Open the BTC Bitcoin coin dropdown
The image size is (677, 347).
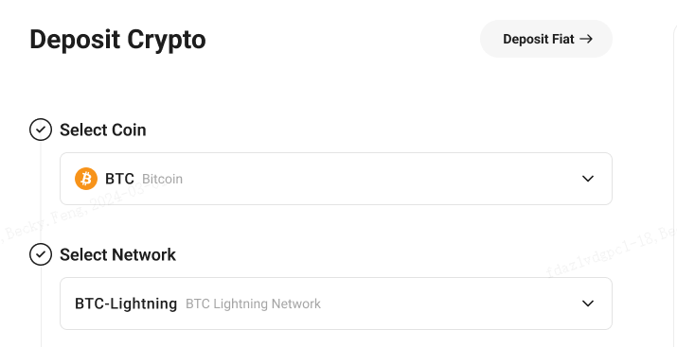[336, 179]
